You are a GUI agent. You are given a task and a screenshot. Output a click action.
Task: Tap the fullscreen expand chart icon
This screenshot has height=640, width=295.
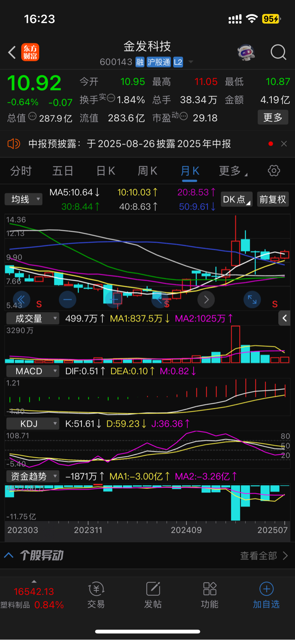(x=252, y=299)
